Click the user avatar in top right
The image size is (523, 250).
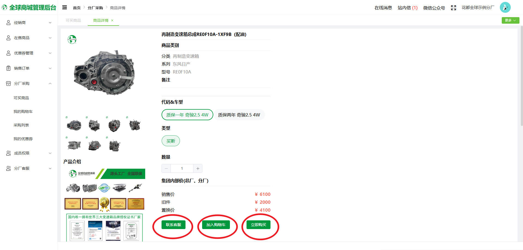[x=505, y=7]
